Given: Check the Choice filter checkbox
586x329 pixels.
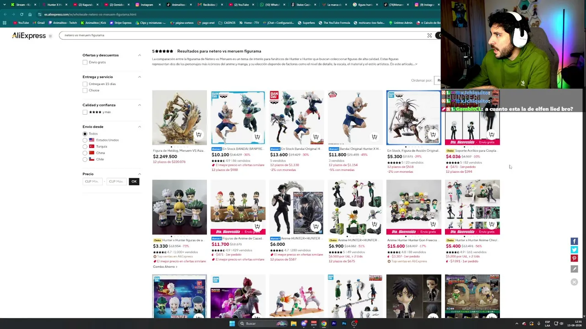Looking at the screenshot, I should coord(85,90).
